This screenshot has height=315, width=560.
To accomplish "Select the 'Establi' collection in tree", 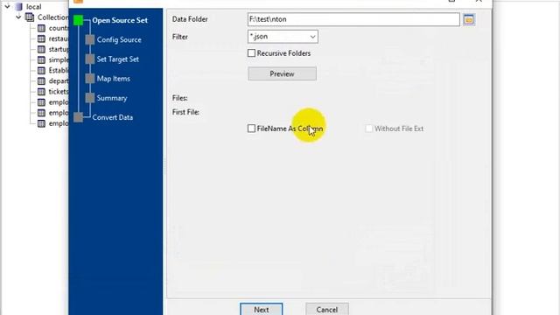I will click(x=59, y=70).
